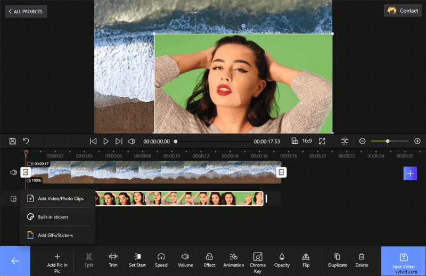
Task: Select Add Video/Photo Clips menu entry
Action: pyautogui.click(x=58, y=198)
